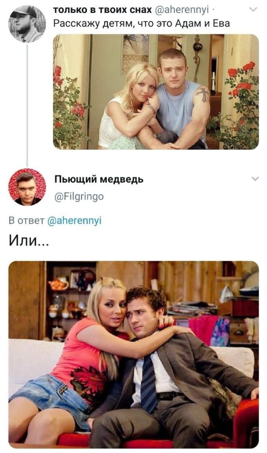Screen dimensions: 267x453
Task: Open the top tweet author's profile avatar
Action: tap(27, 24)
